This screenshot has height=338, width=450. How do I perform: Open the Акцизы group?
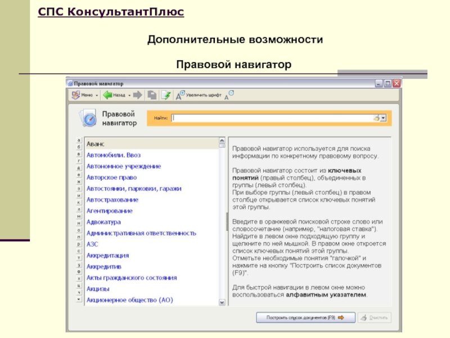pos(98,289)
